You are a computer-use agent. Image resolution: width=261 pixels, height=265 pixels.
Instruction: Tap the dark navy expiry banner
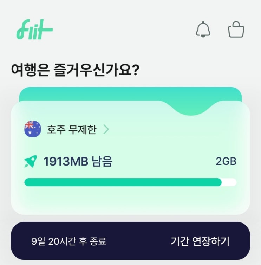pyautogui.click(x=130, y=241)
